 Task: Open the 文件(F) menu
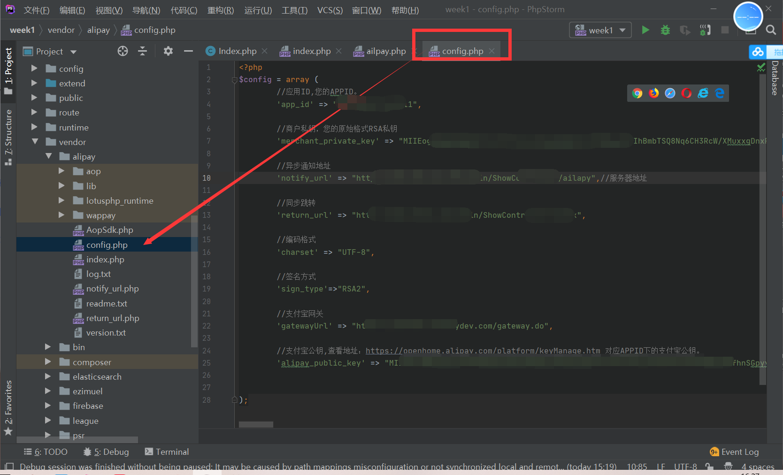[37, 10]
